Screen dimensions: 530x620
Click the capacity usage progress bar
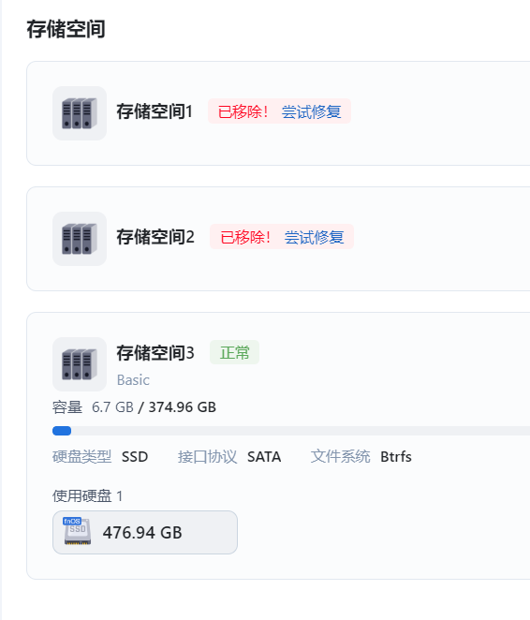click(x=291, y=431)
